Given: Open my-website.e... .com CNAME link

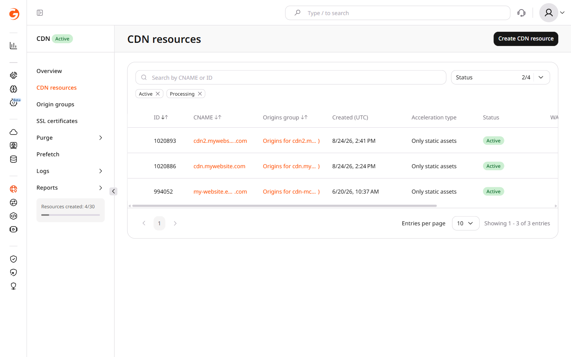Looking at the screenshot, I should click(220, 192).
